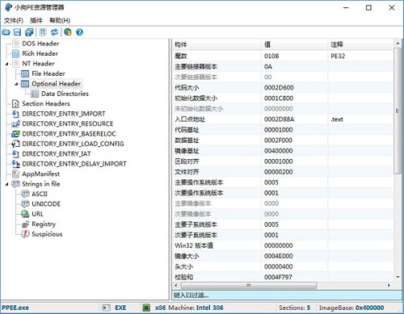Image resolution: width=404 pixels, height=314 pixels.
Task: Sort by the 构件 column header
Action: [217, 44]
